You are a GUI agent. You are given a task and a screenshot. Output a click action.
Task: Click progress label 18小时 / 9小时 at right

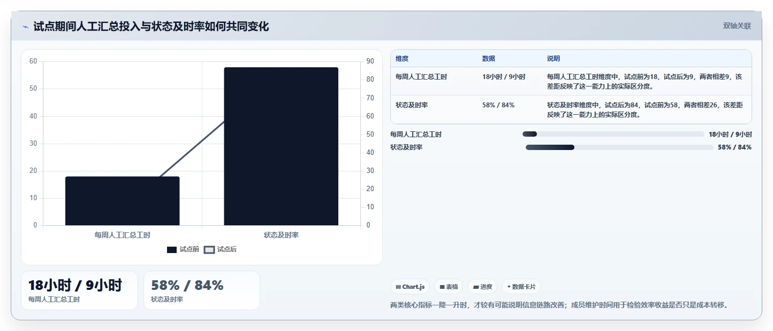(730, 135)
